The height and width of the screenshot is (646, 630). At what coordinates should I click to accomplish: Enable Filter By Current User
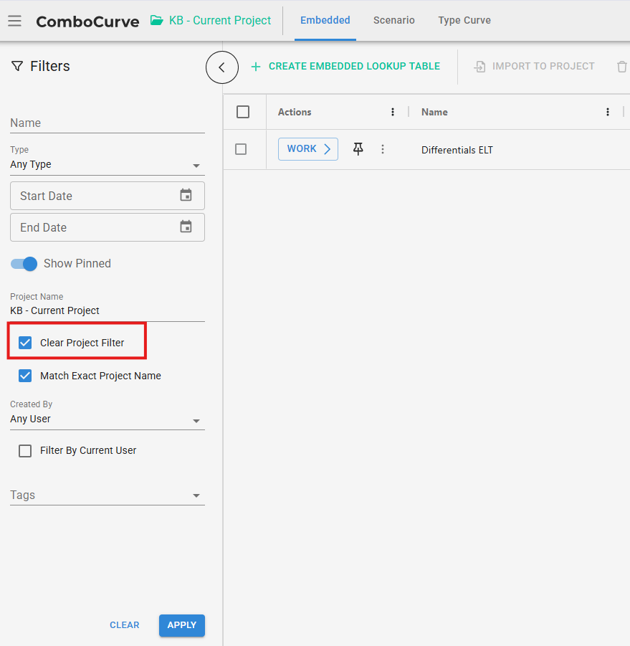point(25,451)
